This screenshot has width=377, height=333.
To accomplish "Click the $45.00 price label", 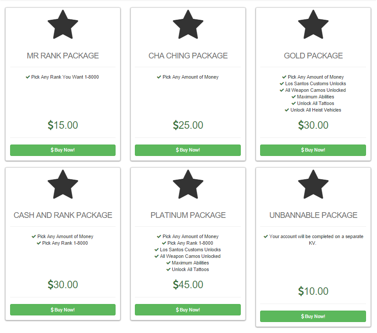I will 188,285.
